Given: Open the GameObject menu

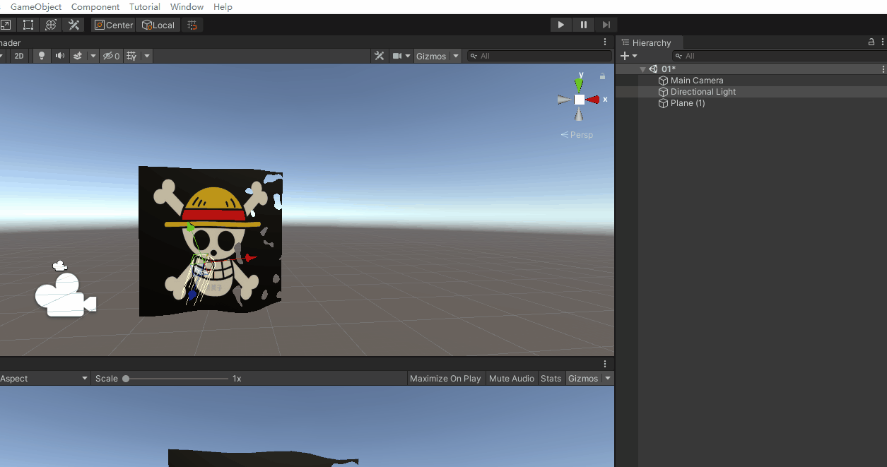Looking at the screenshot, I should point(36,6).
